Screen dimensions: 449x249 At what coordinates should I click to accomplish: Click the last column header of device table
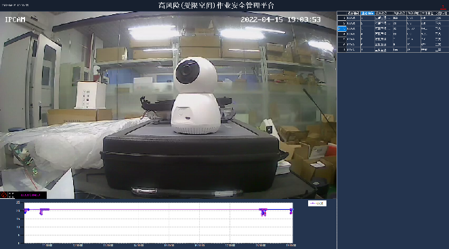(x=442, y=13)
